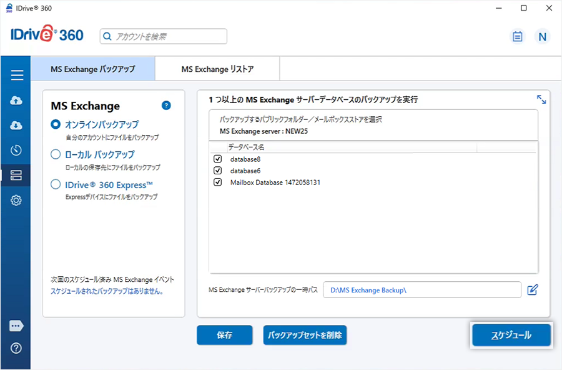Select IDrive 360 Express radio option
562x370 pixels.
pos(56,184)
